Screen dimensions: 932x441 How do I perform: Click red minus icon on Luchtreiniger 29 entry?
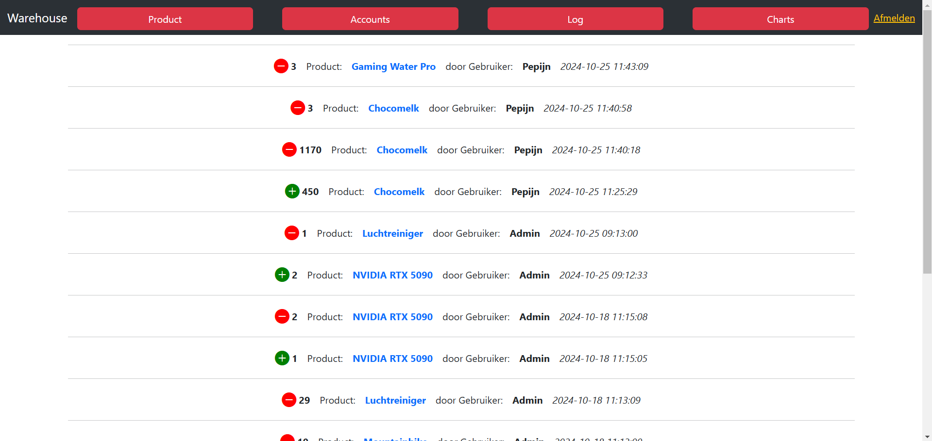288,400
